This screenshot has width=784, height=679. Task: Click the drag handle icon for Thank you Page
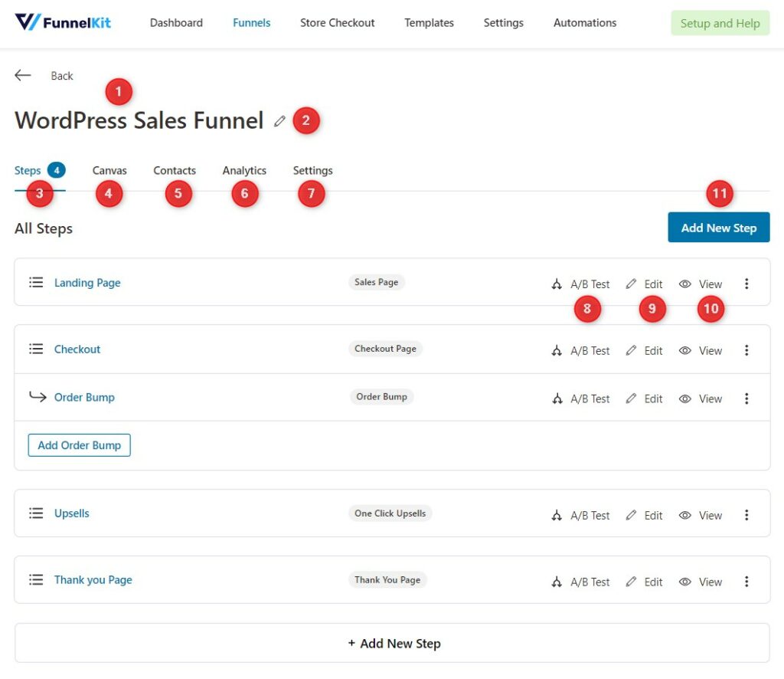click(x=36, y=579)
